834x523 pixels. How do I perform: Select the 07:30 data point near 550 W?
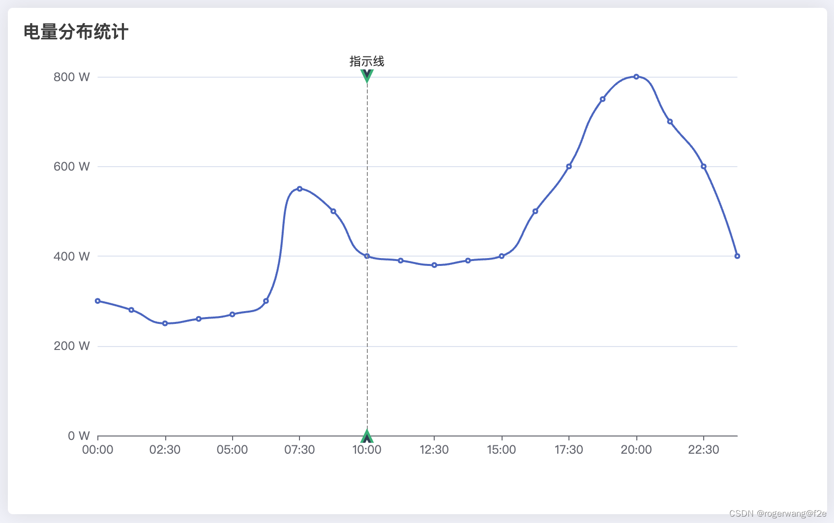tap(300, 189)
